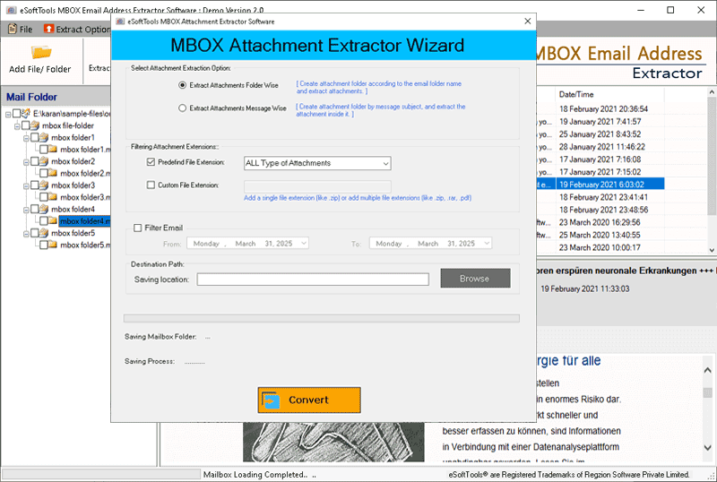Open ALL Type of Attachments dropdown
The width and height of the screenshot is (717, 482).
point(317,163)
